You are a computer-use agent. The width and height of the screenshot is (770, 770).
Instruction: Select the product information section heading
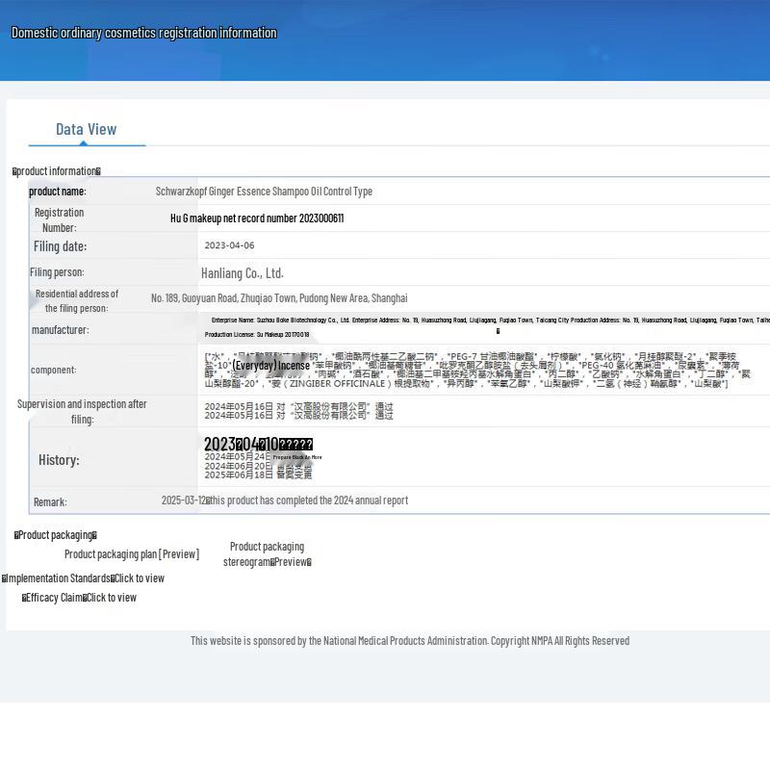57,171
